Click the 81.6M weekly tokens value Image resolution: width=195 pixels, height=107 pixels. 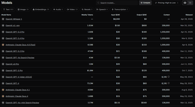pos(90,71)
